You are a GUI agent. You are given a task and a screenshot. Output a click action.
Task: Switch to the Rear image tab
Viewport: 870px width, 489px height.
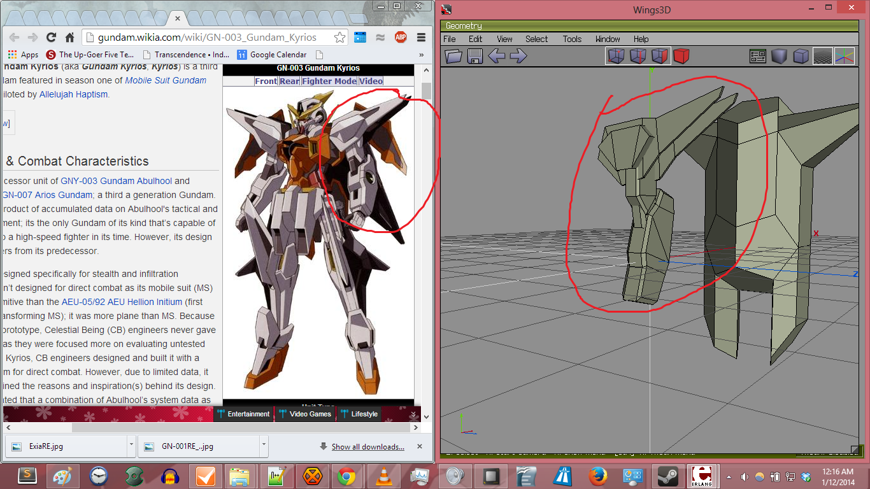pyautogui.click(x=289, y=81)
